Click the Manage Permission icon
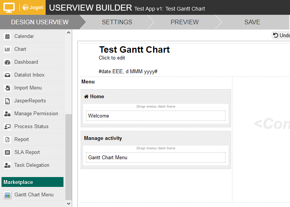This screenshot has width=290, height=207. [8, 114]
